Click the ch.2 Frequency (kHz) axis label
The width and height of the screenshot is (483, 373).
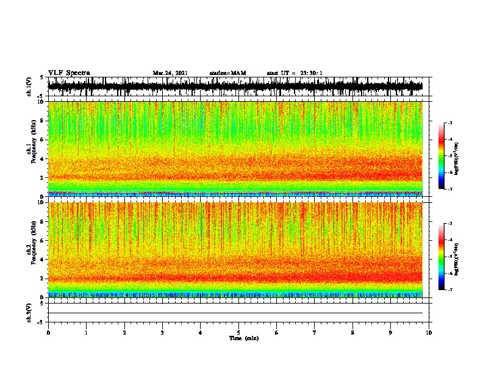pyautogui.click(x=32, y=243)
